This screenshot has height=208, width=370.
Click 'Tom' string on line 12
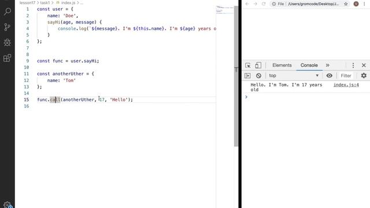tap(69, 80)
